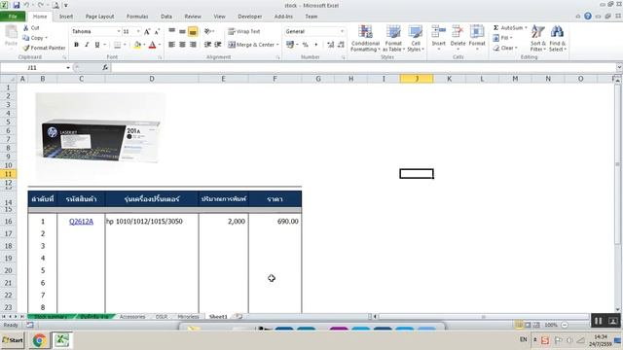Image resolution: width=623 pixels, height=350 pixels.
Task: Select column J header
Action: (x=417, y=79)
